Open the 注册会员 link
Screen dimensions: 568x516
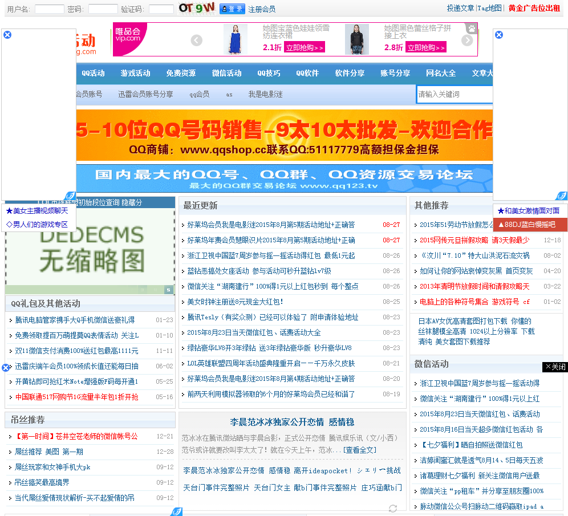262,10
